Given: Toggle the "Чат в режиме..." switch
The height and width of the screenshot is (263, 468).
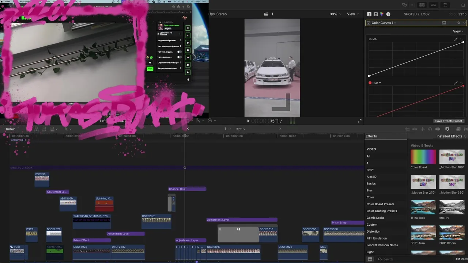Looking at the screenshot, I should pos(179,57).
